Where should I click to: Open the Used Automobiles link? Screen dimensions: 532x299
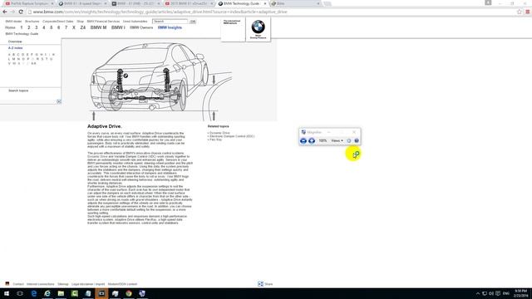point(135,22)
